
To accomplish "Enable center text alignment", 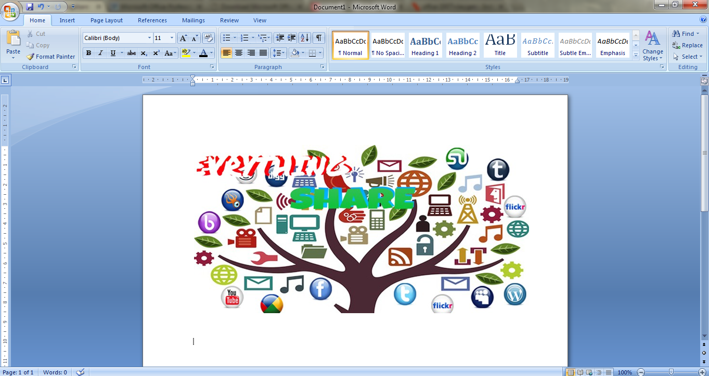I will (x=238, y=52).
